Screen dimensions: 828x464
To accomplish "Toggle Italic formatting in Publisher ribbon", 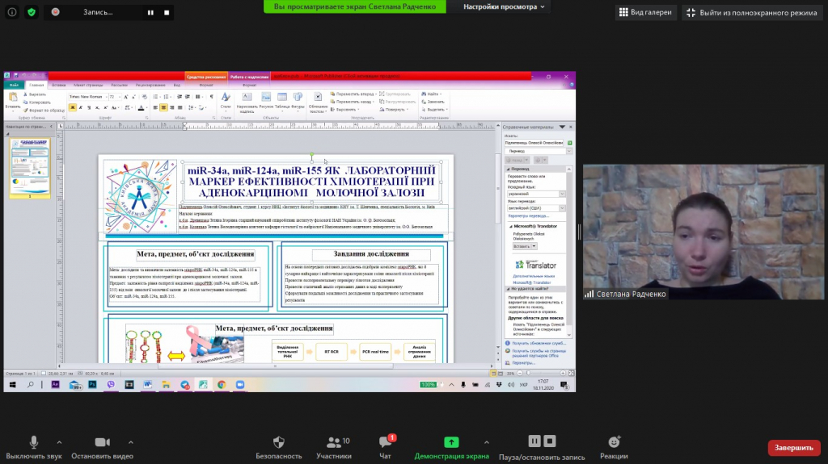I will tap(81, 107).
